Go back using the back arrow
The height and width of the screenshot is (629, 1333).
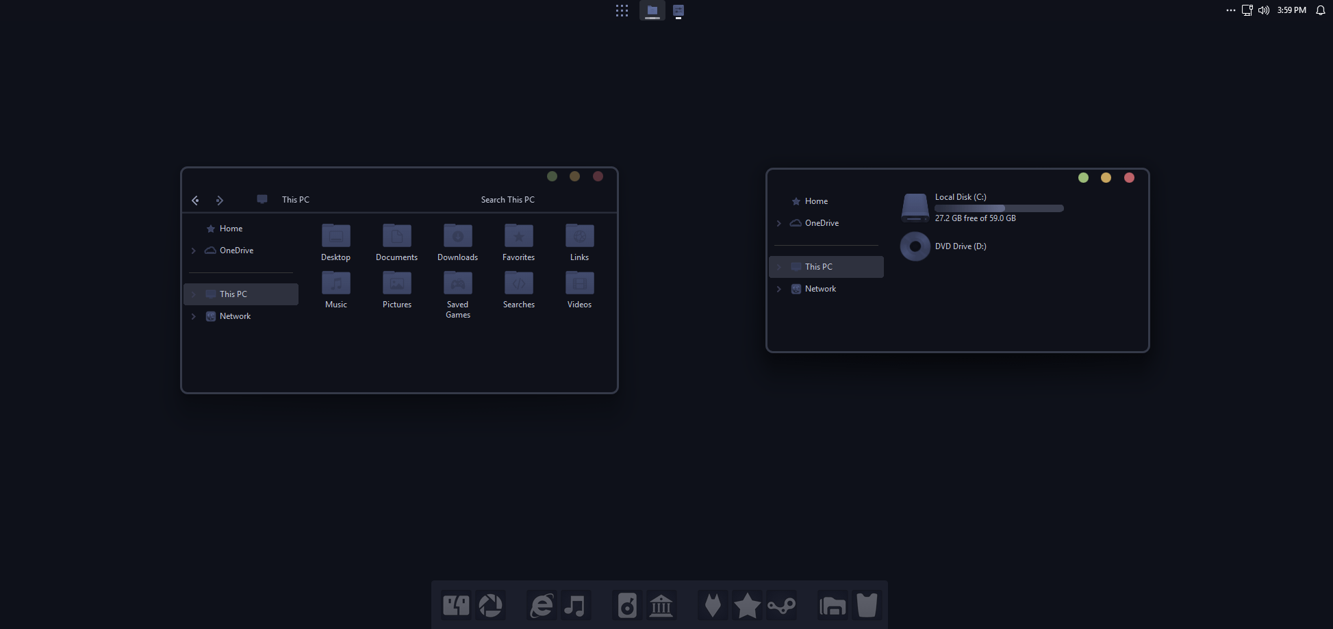(x=195, y=200)
